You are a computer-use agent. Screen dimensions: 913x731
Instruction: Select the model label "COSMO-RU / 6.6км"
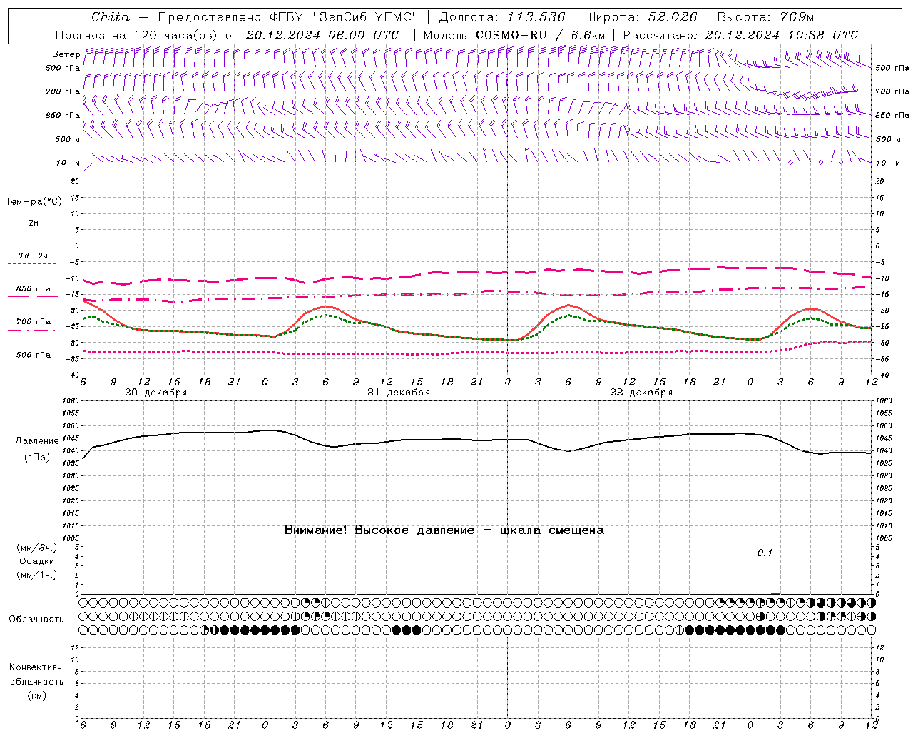(x=539, y=35)
